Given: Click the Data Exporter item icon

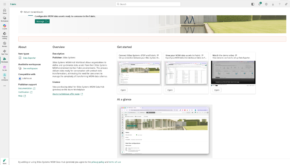Looking at the screenshot, I should (20, 58).
